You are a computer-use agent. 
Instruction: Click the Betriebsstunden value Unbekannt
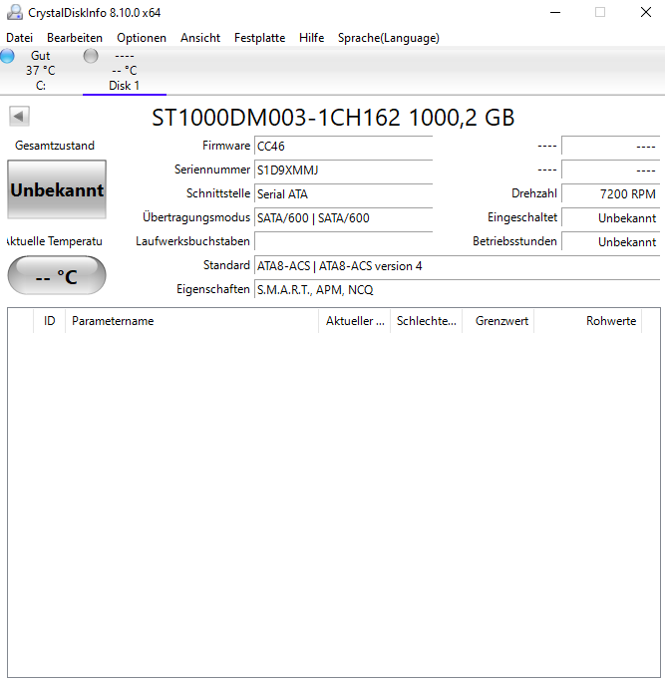[x=610, y=241]
